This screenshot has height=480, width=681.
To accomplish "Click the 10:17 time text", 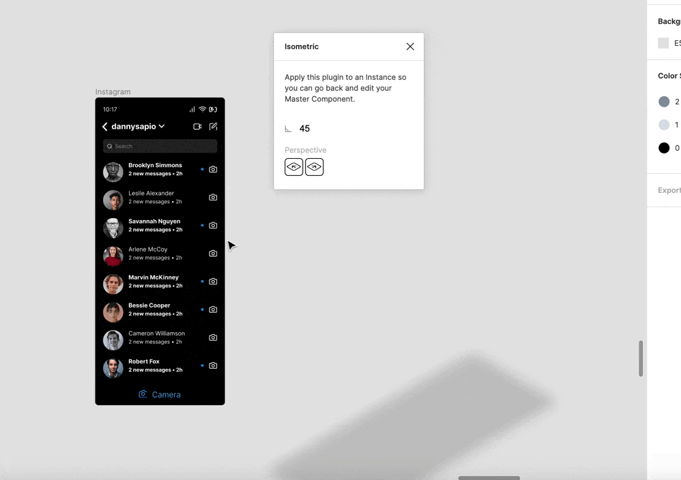I will click(110, 109).
